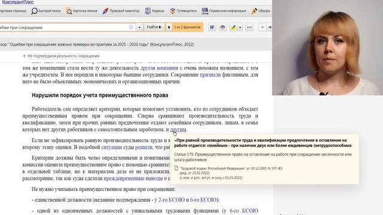
Task: Open the 'другая компания' hyperlink
Action: point(159,68)
